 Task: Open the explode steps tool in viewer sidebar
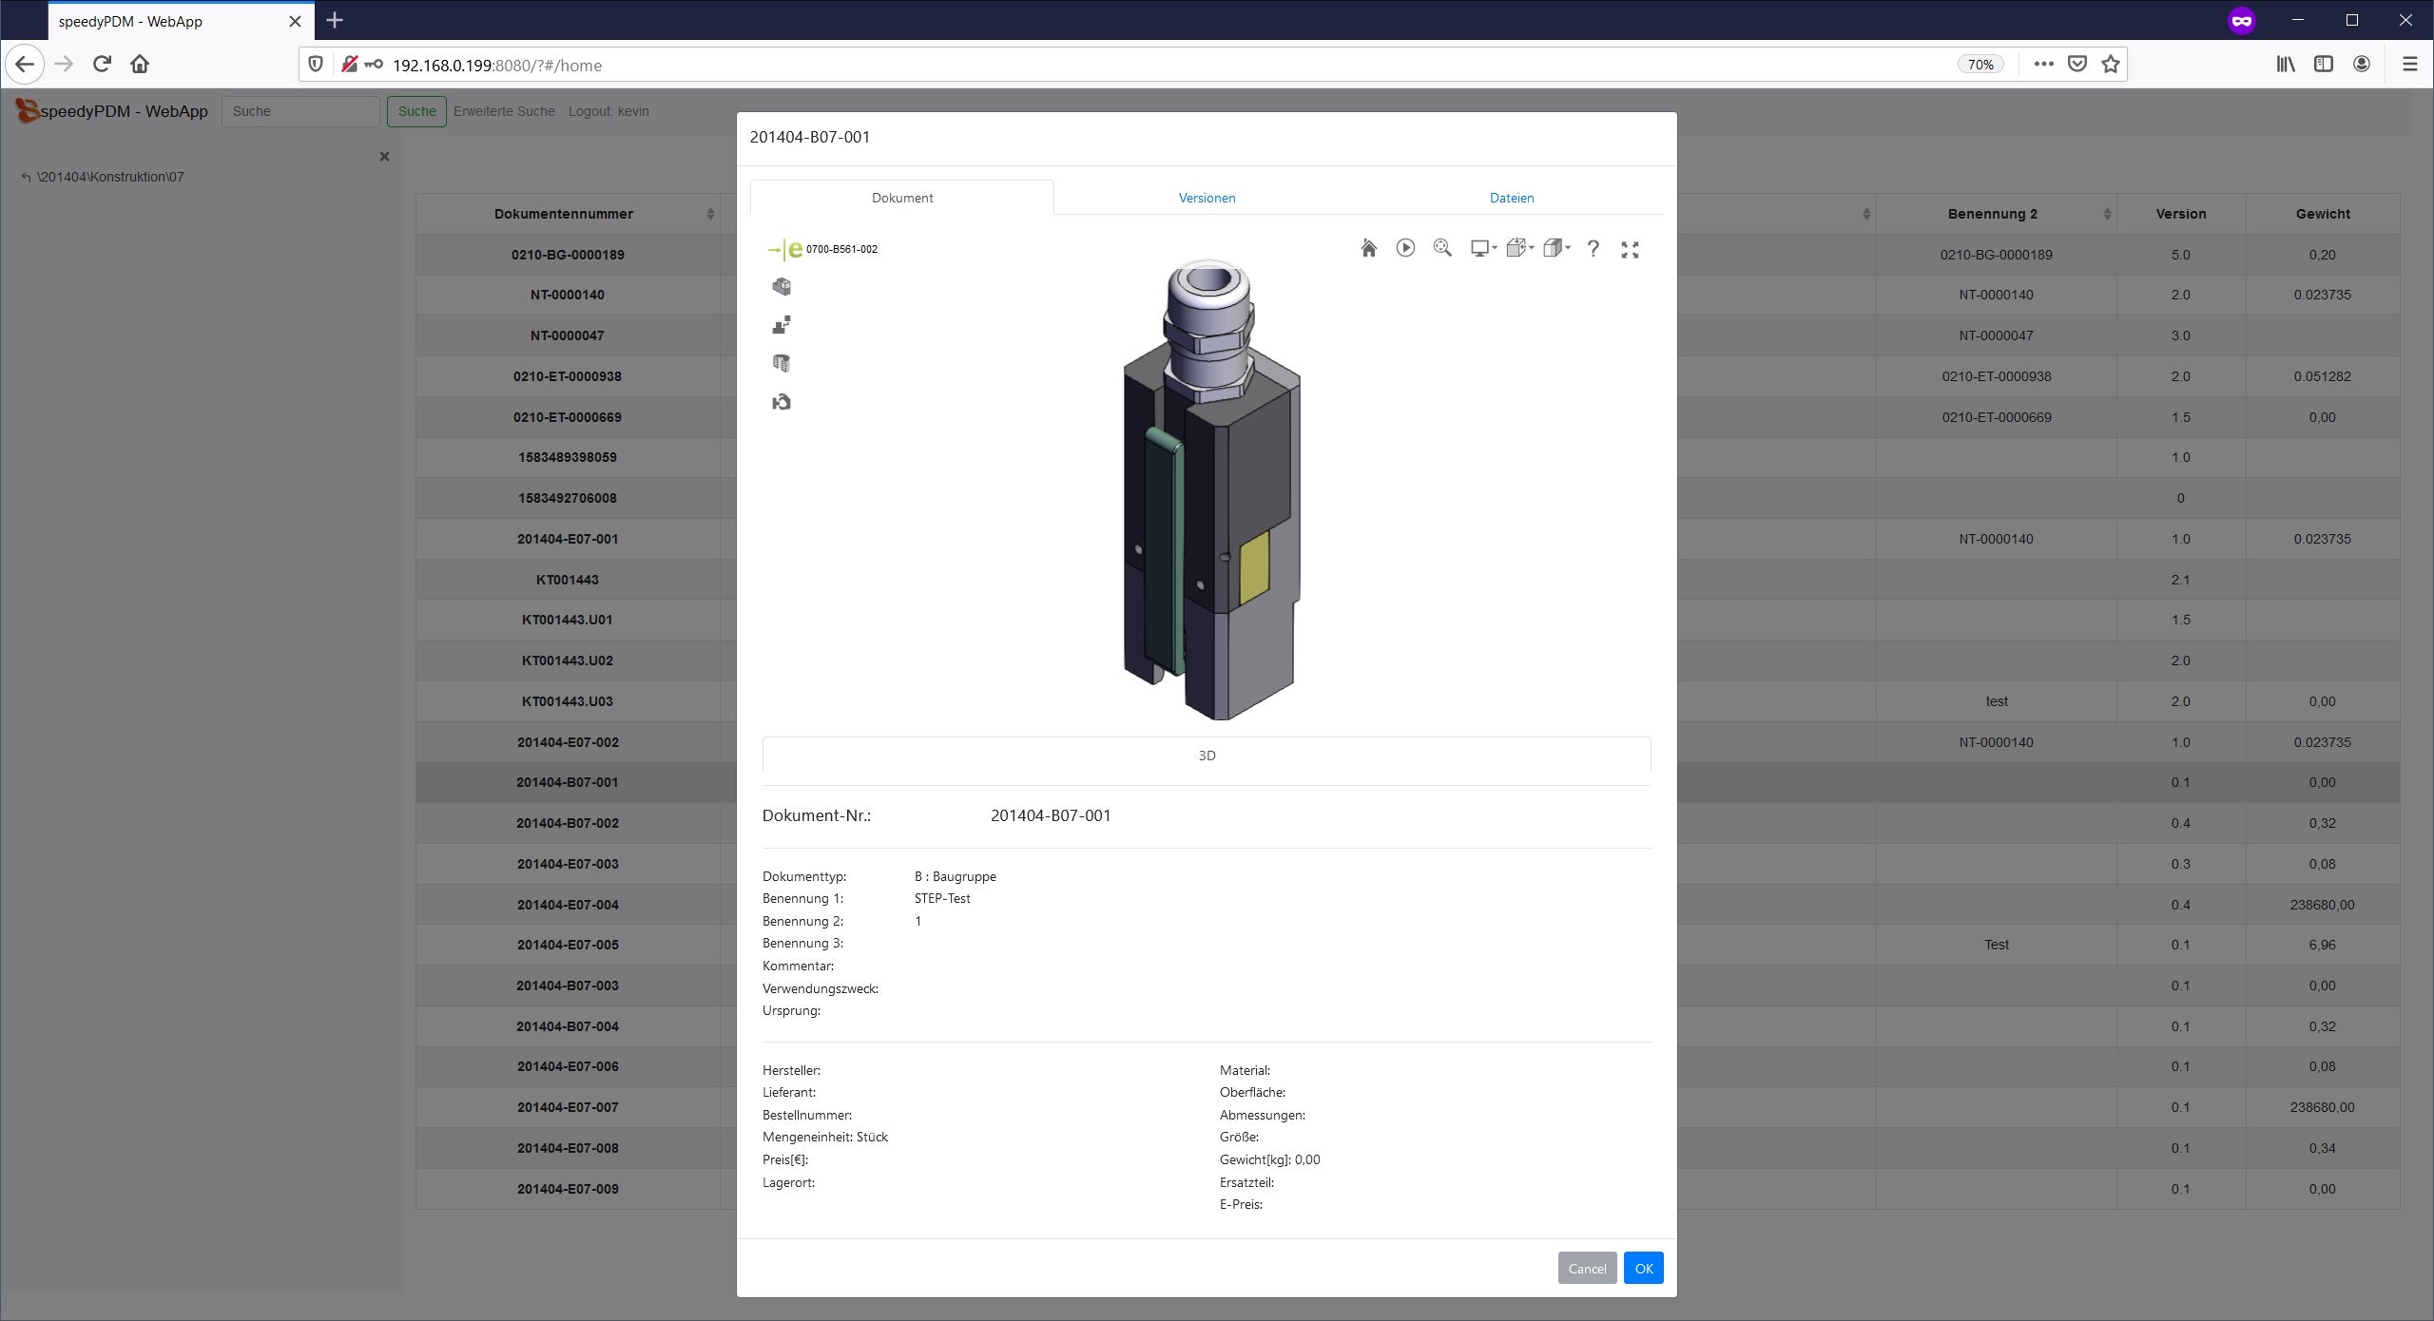[x=782, y=325]
